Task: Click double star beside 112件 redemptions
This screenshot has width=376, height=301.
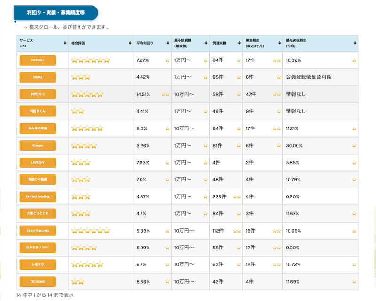Action: click(x=237, y=231)
